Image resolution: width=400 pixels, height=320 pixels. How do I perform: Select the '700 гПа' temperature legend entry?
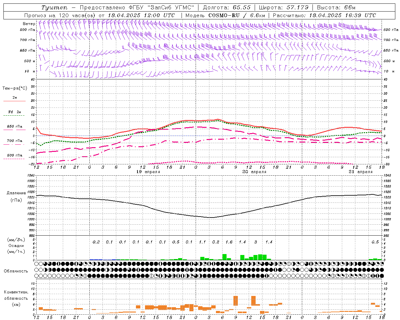pyautogui.click(x=14, y=141)
